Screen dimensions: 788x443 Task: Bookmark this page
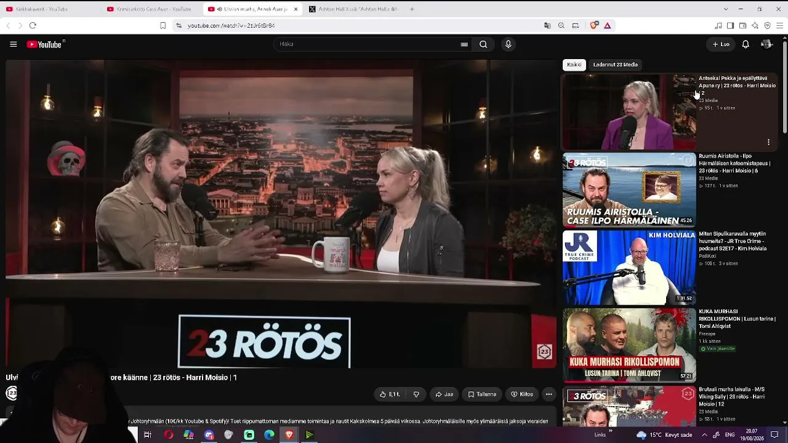[163, 25]
